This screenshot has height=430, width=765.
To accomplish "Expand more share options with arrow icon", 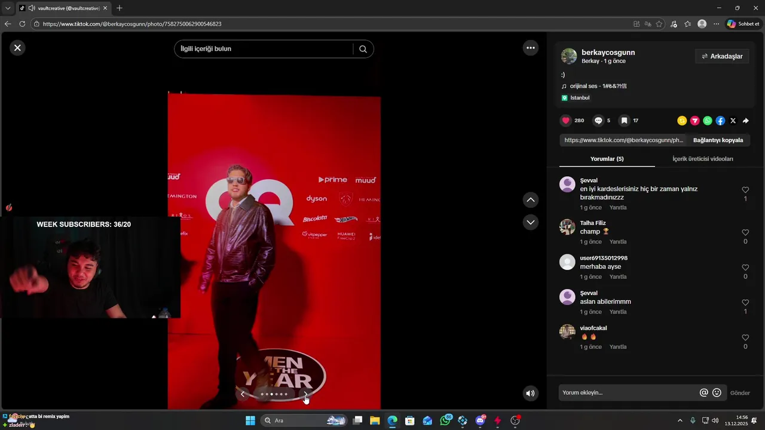I will point(746,121).
